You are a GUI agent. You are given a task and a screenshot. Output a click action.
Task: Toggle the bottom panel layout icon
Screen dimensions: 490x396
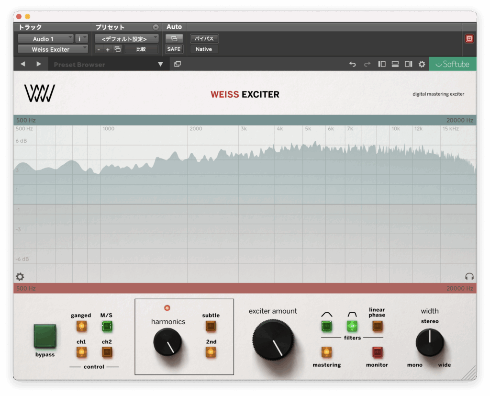pyautogui.click(x=395, y=64)
